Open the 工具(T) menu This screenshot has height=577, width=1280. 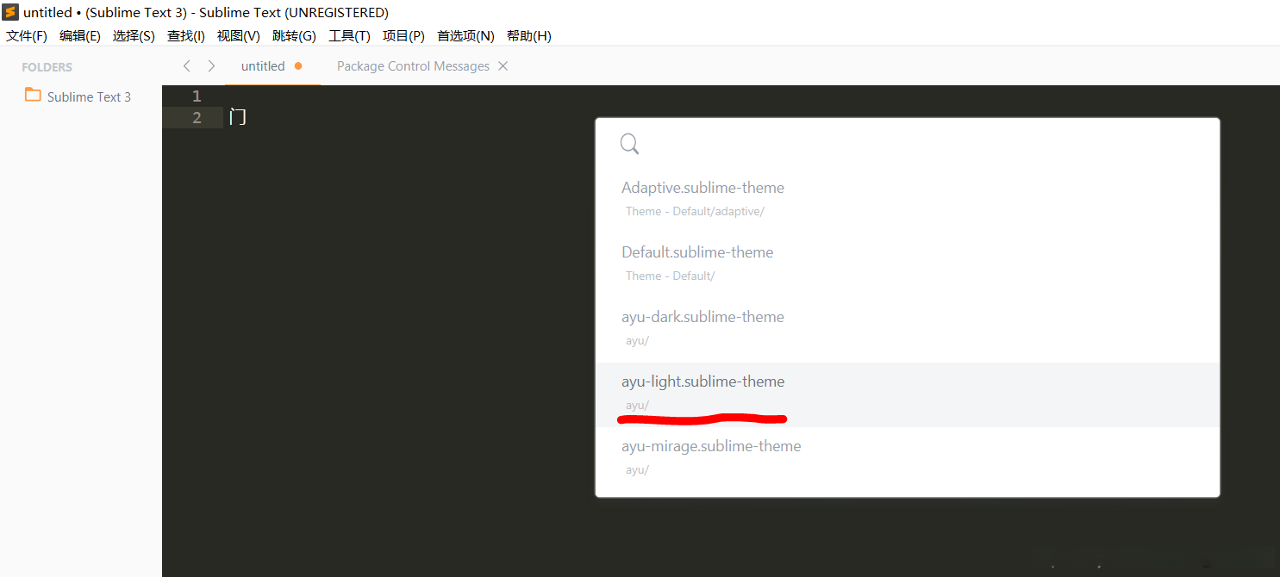point(349,35)
